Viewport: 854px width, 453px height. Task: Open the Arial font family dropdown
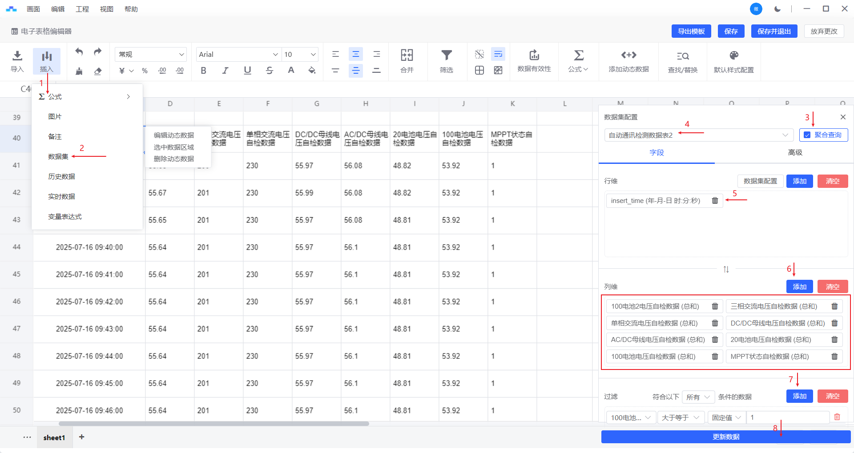pyautogui.click(x=238, y=54)
